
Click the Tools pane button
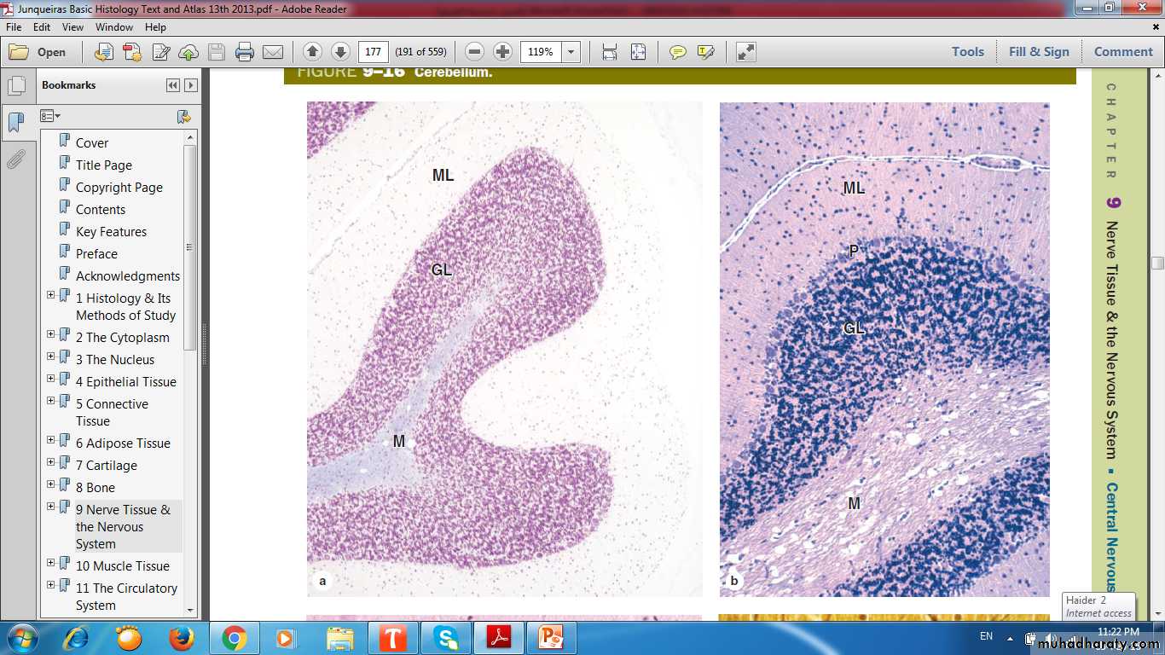pos(967,52)
